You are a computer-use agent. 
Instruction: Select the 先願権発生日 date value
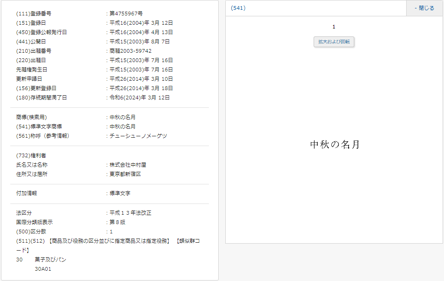(x=141, y=70)
